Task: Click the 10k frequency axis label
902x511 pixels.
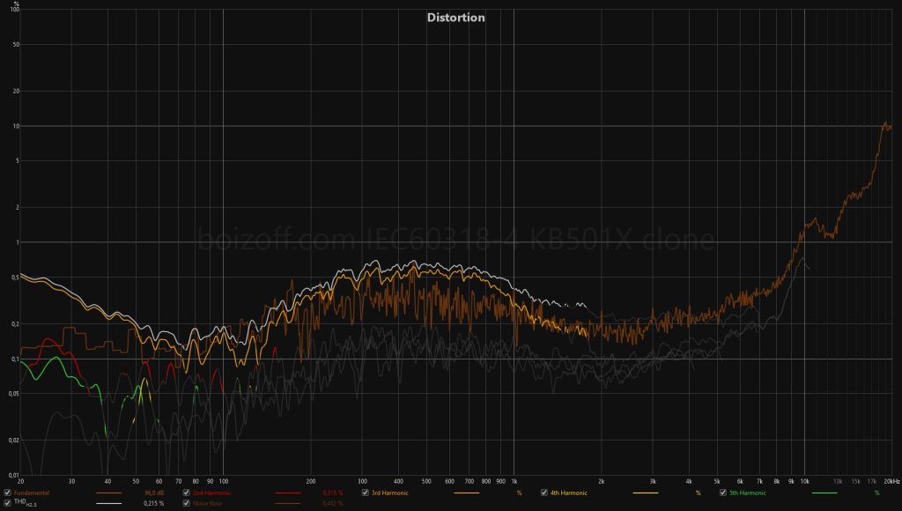Action: point(805,481)
